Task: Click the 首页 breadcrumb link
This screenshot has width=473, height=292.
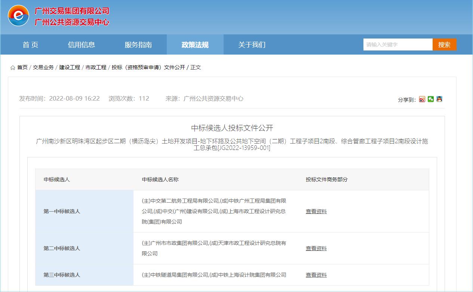Action: click(22, 67)
